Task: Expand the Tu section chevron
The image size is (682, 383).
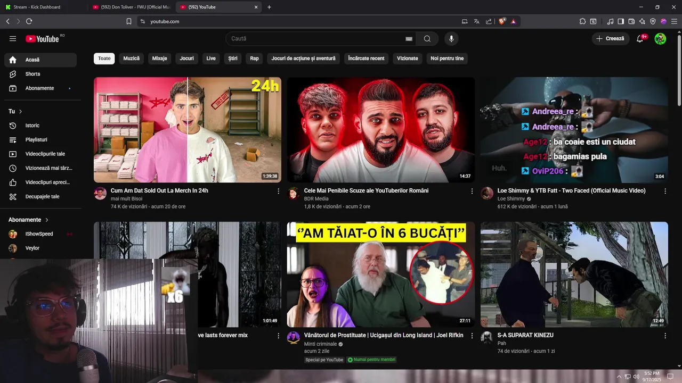Action: tap(21, 111)
